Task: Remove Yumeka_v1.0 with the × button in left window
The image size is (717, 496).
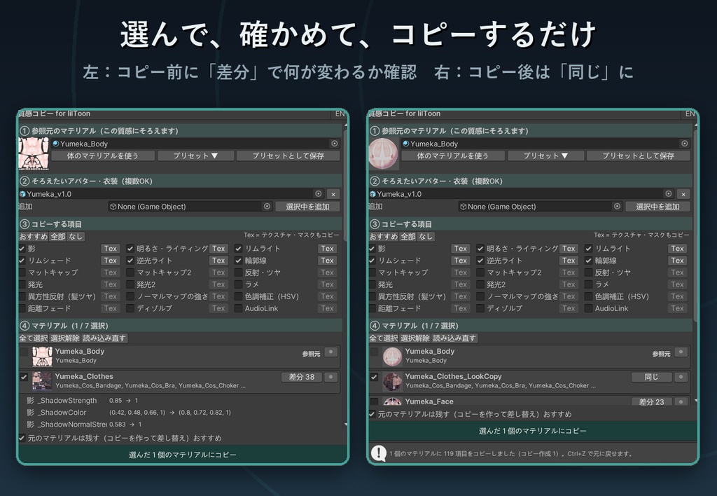Action: (x=333, y=194)
